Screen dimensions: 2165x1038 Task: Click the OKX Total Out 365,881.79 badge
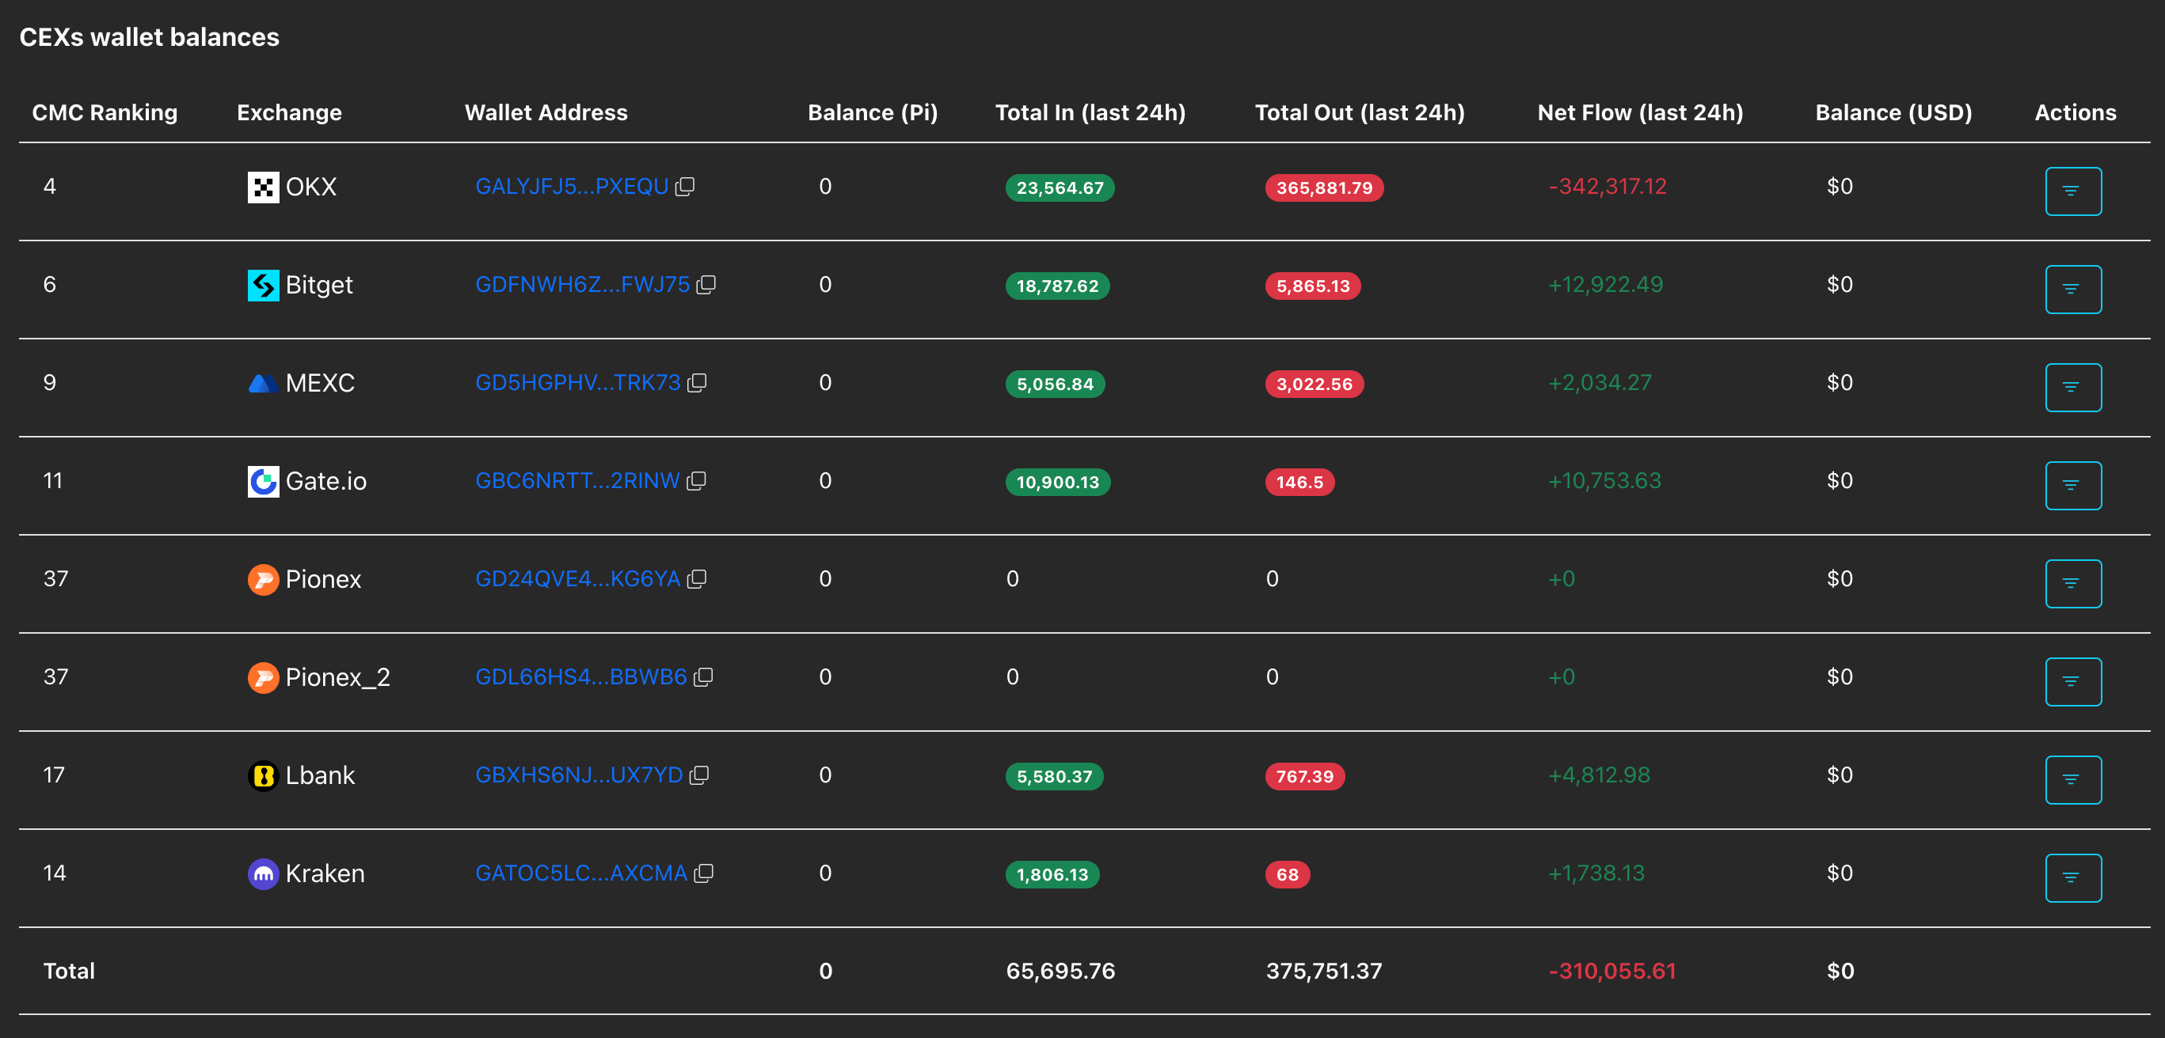coord(1324,188)
